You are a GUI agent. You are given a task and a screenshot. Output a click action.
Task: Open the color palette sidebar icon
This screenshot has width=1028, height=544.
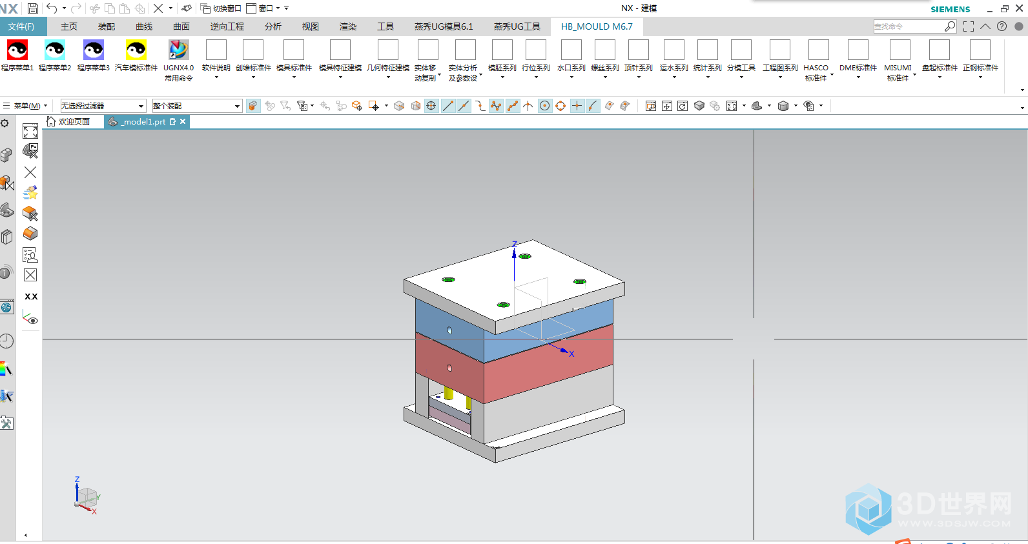point(6,369)
